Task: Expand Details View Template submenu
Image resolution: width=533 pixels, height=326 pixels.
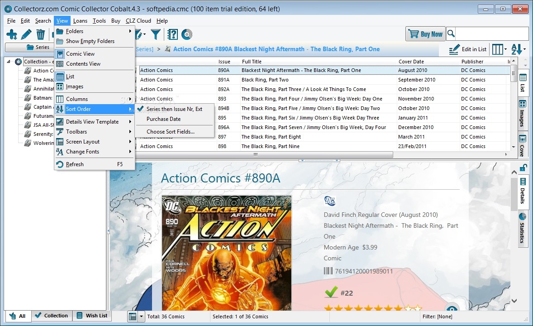Action: coord(95,122)
